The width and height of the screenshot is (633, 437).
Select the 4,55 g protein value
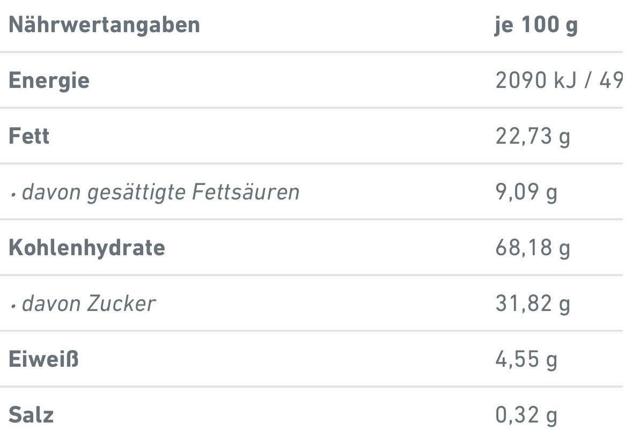click(x=526, y=359)
